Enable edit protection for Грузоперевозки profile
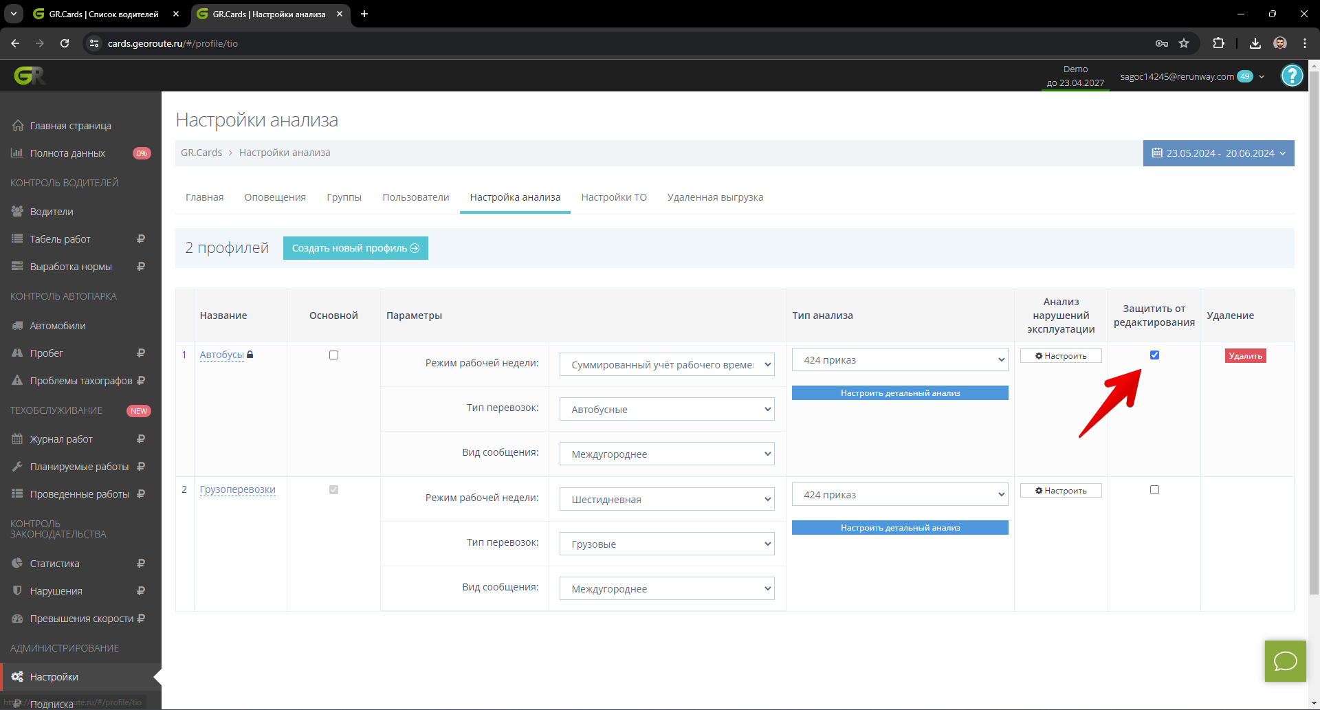The image size is (1320, 710). (x=1154, y=490)
